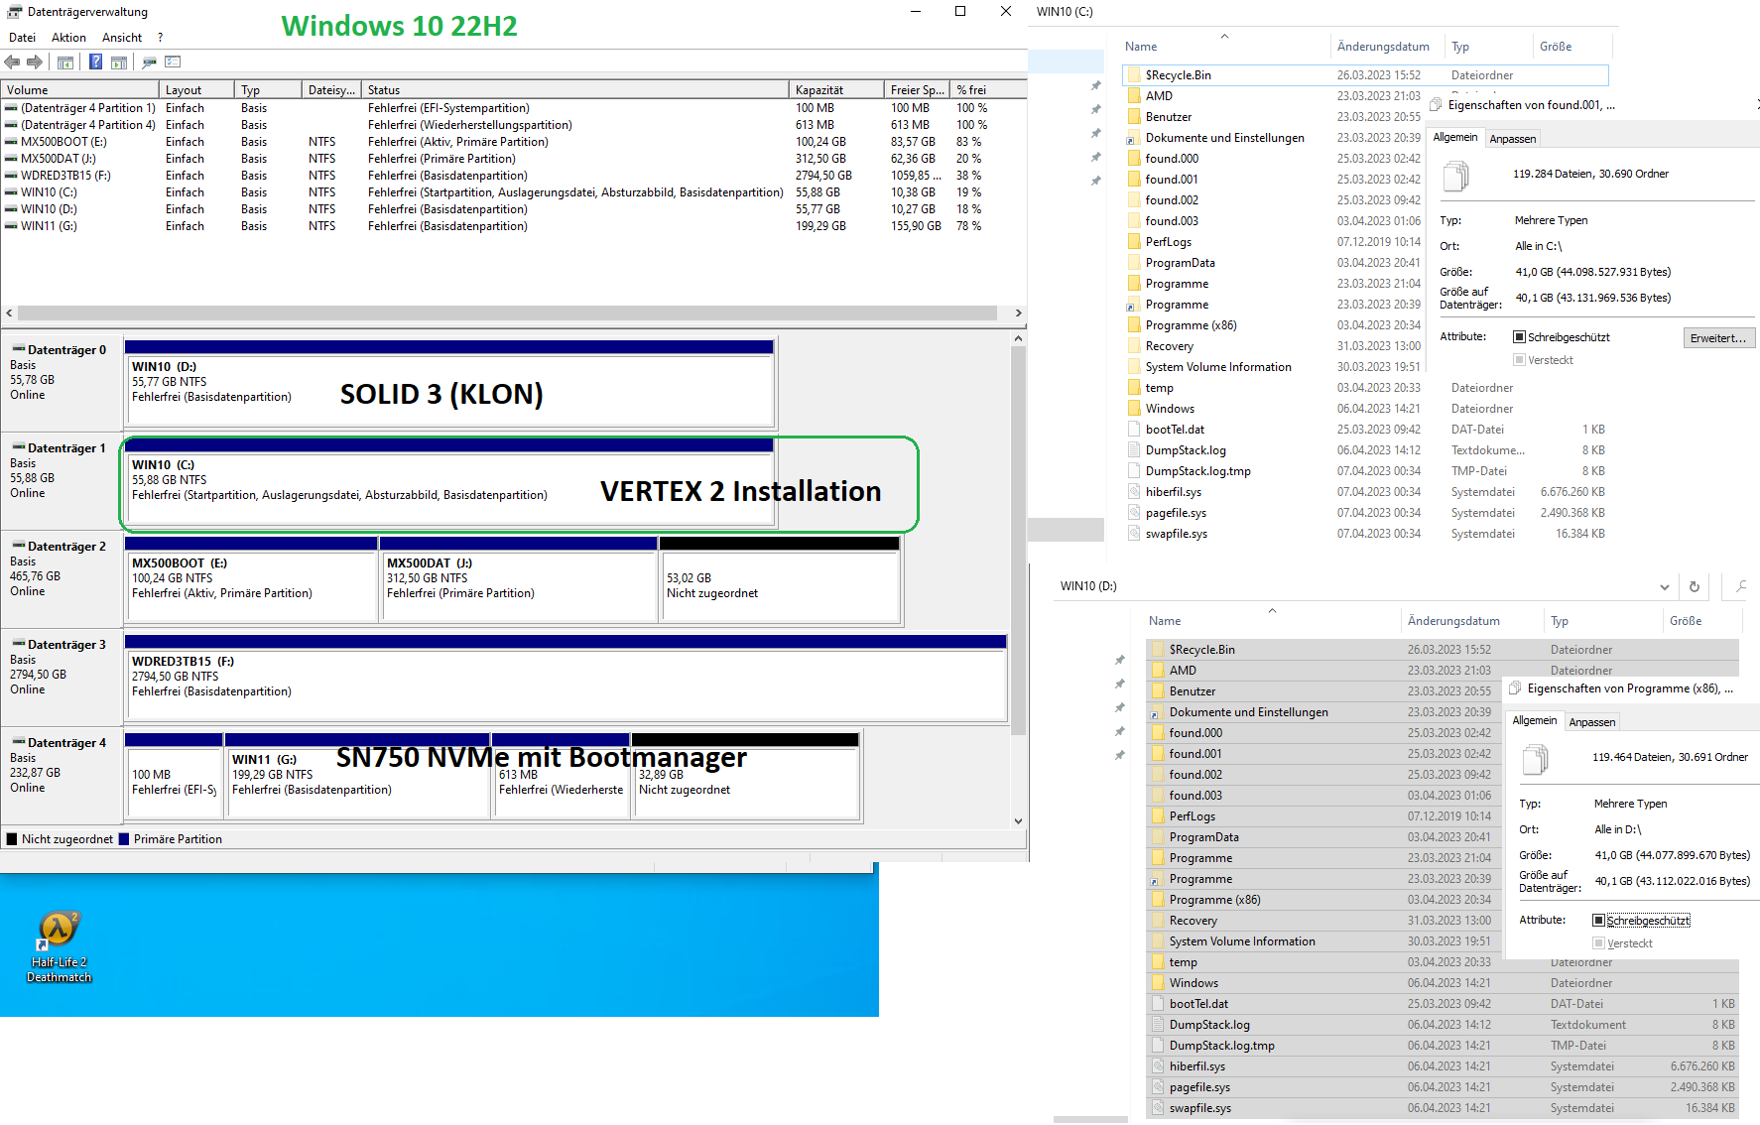Select the Datenträger 0 disk header
1760x1125 pixels.
click(x=62, y=382)
